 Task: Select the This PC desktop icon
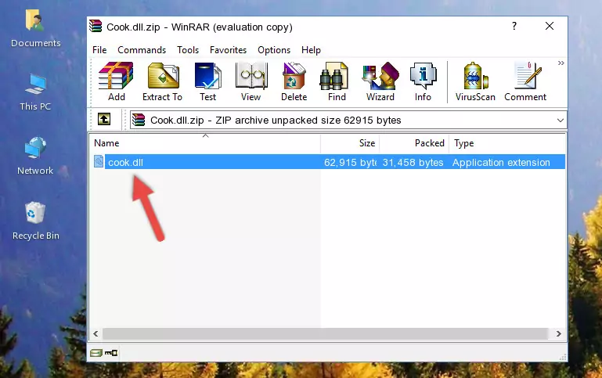pos(35,92)
